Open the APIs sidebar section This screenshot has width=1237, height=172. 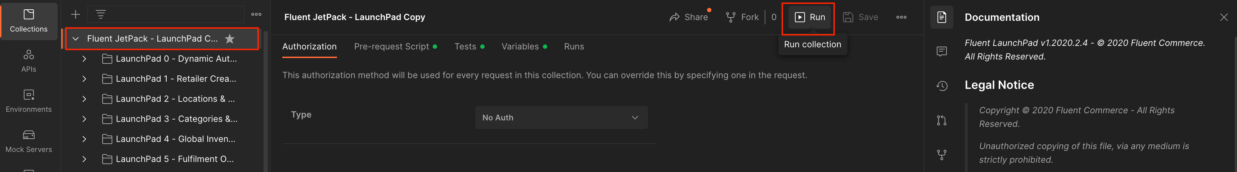(29, 61)
